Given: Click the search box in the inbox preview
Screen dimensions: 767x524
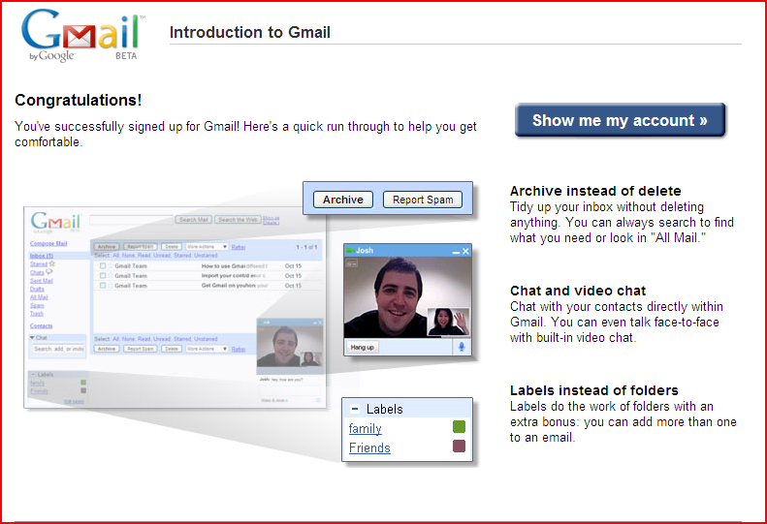Looking at the screenshot, I should 132,220.
